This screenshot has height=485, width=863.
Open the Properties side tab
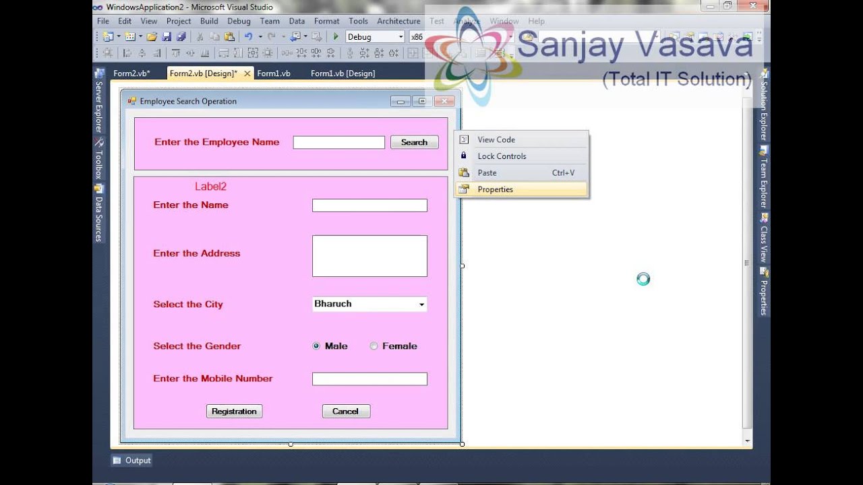[764, 292]
